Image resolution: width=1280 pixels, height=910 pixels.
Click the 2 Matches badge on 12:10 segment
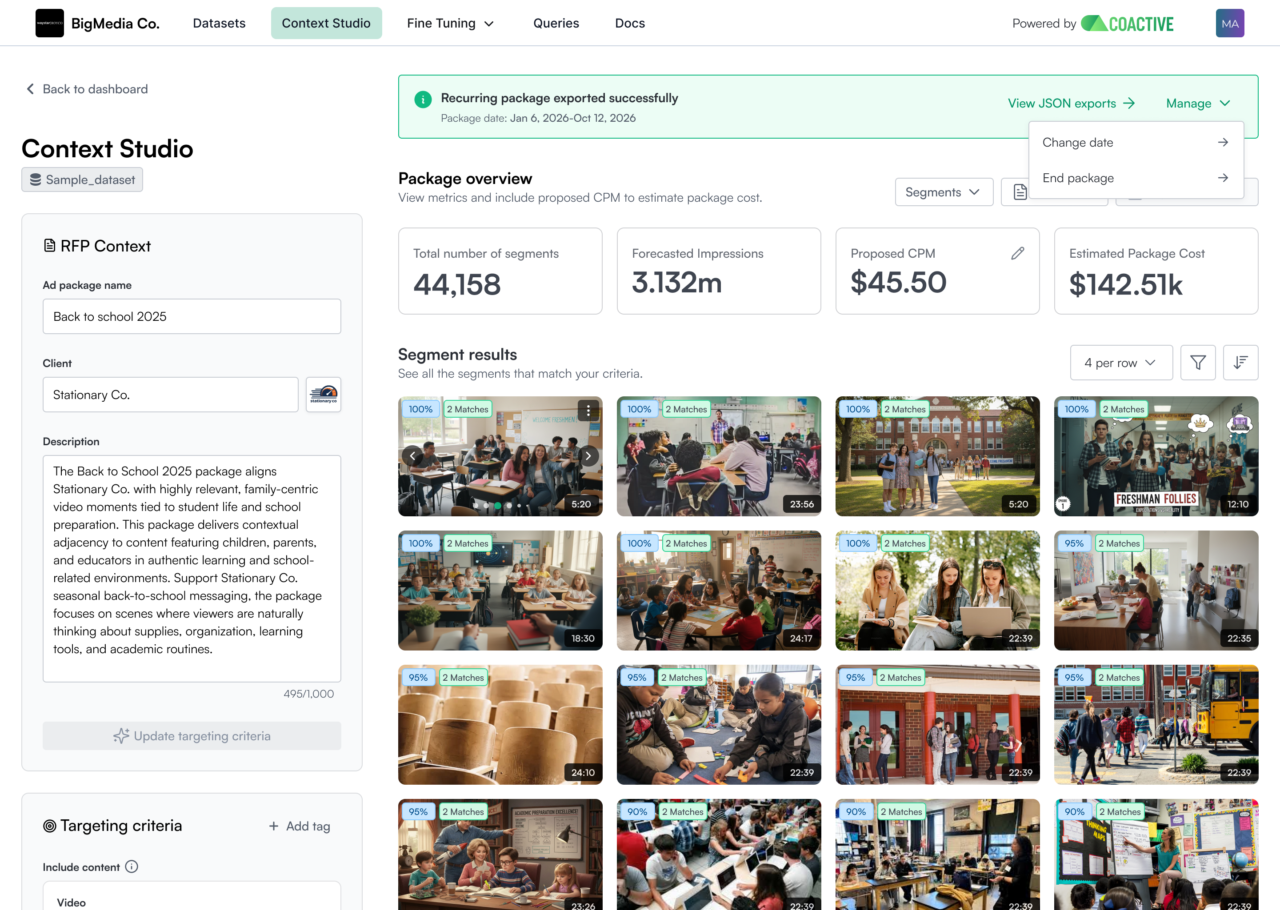pos(1123,409)
